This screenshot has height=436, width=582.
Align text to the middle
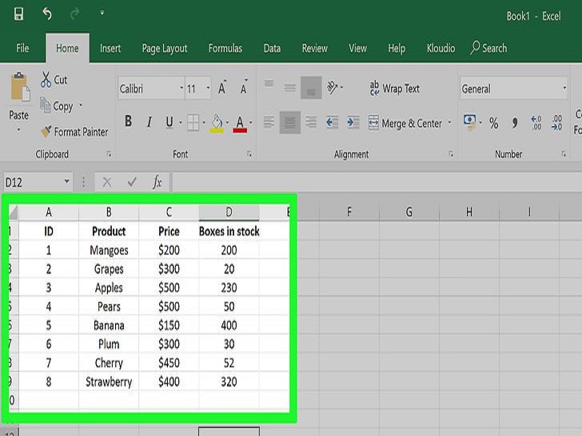pyautogui.click(x=290, y=88)
